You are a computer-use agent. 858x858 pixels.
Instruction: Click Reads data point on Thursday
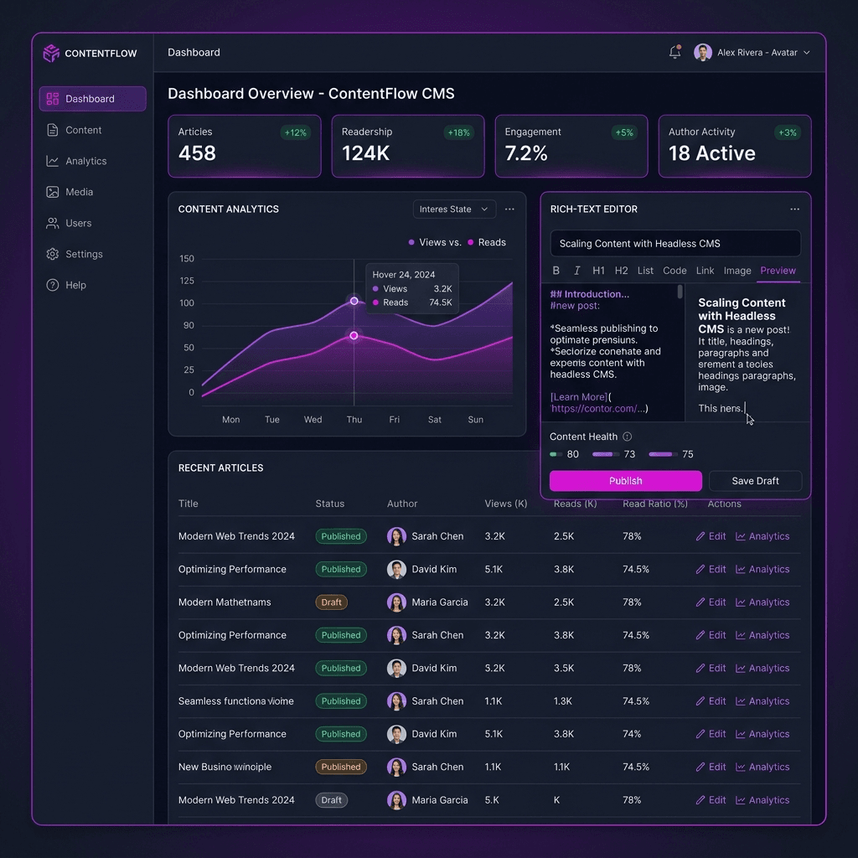tap(354, 335)
